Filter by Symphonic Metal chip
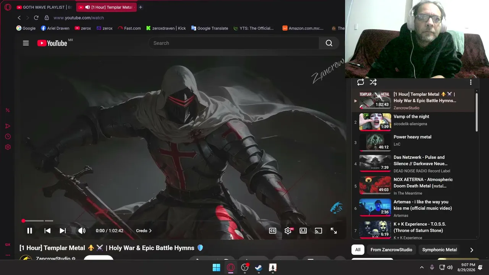Image resolution: width=489 pixels, height=275 pixels. (439, 250)
